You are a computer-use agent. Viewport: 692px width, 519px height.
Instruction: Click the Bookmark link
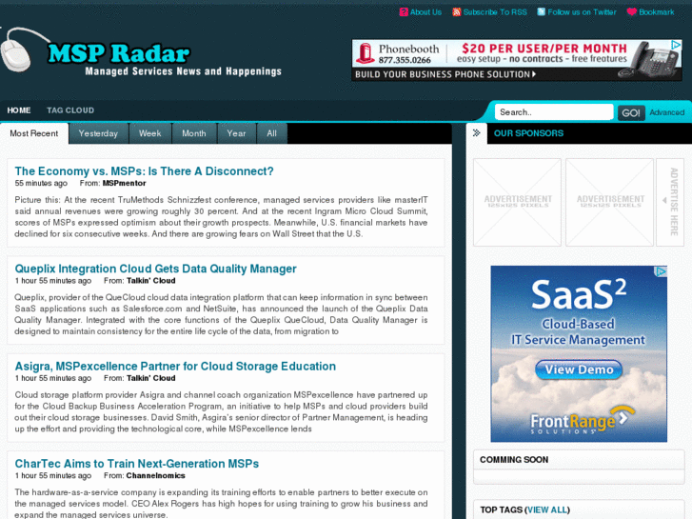pyautogui.click(x=657, y=12)
